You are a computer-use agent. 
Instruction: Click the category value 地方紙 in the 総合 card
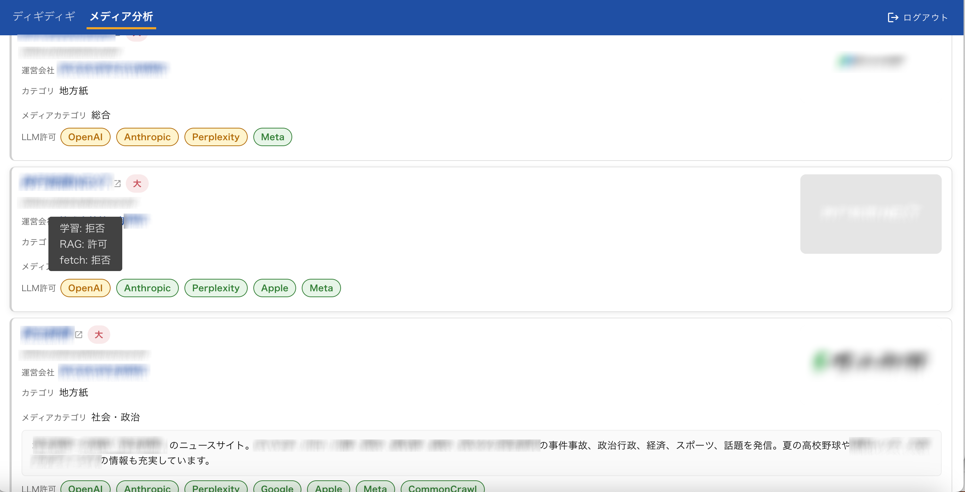pyautogui.click(x=74, y=91)
